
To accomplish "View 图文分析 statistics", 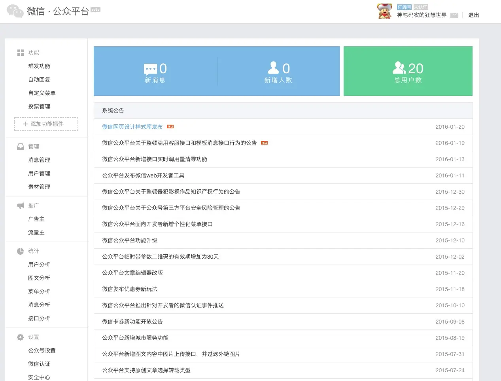I will pos(39,278).
